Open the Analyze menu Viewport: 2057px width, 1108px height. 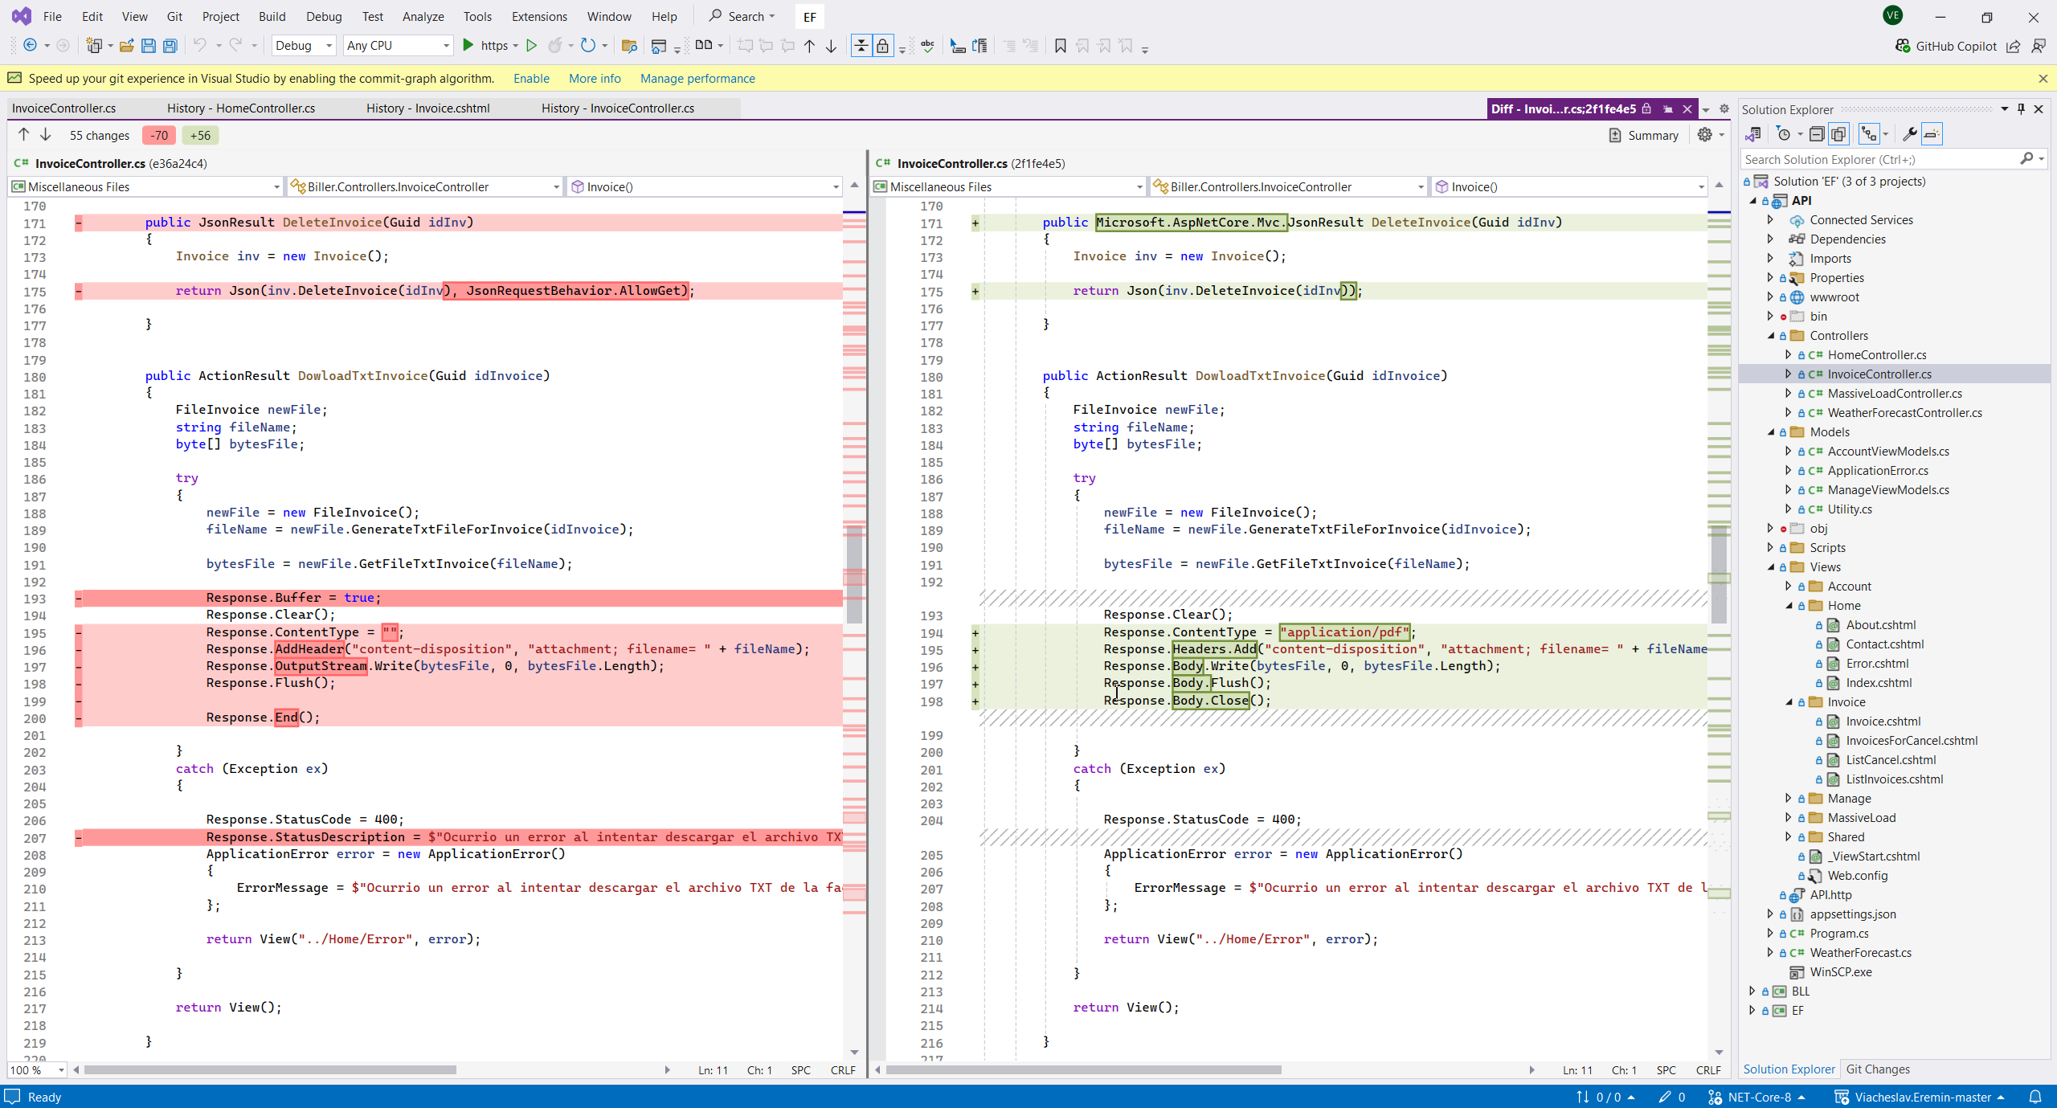pos(423,16)
